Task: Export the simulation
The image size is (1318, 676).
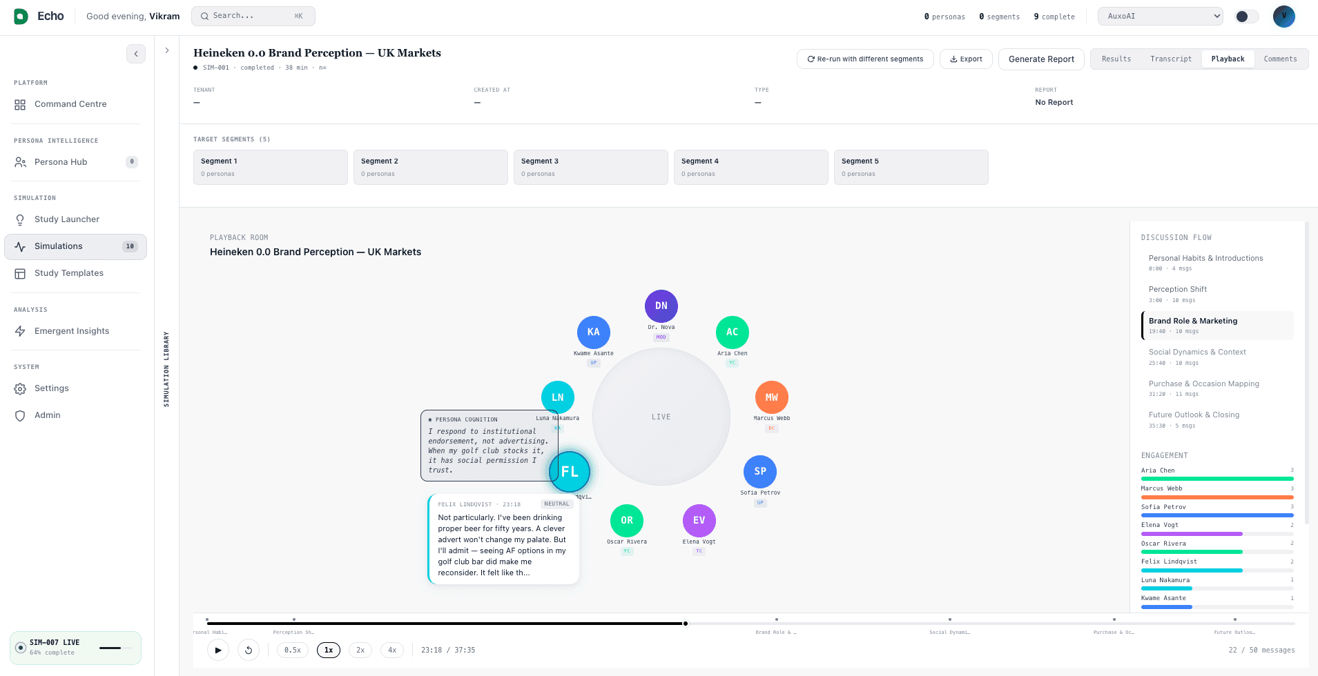Action: click(966, 59)
